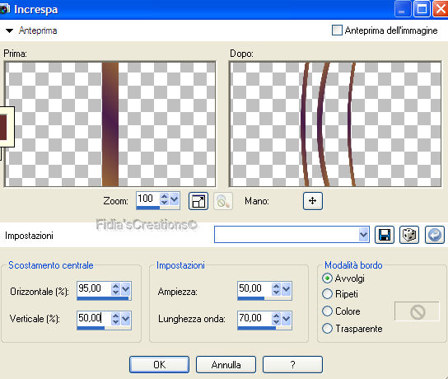Open the Impostazioni presets dropdown
This screenshot has height=379, width=448.
coord(363,235)
